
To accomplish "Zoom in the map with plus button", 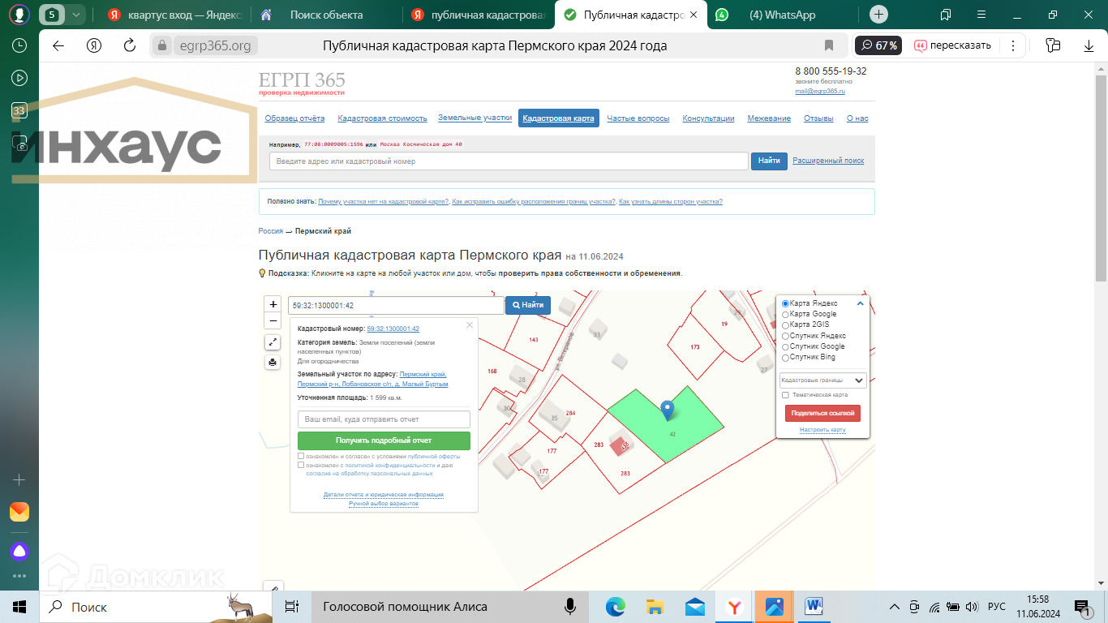I will tap(273, 304).
